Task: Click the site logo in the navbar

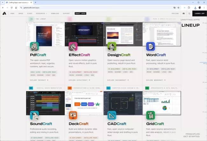Action: pos(4,13)
